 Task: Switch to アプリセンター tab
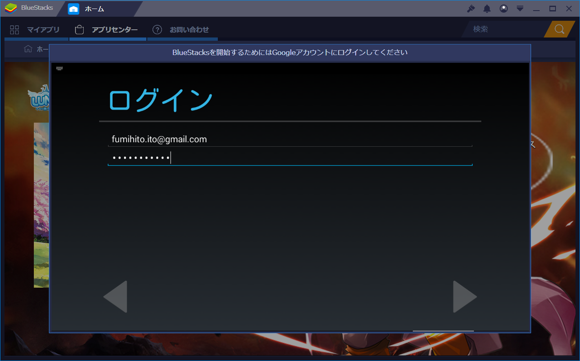click(x=107, y=30)
